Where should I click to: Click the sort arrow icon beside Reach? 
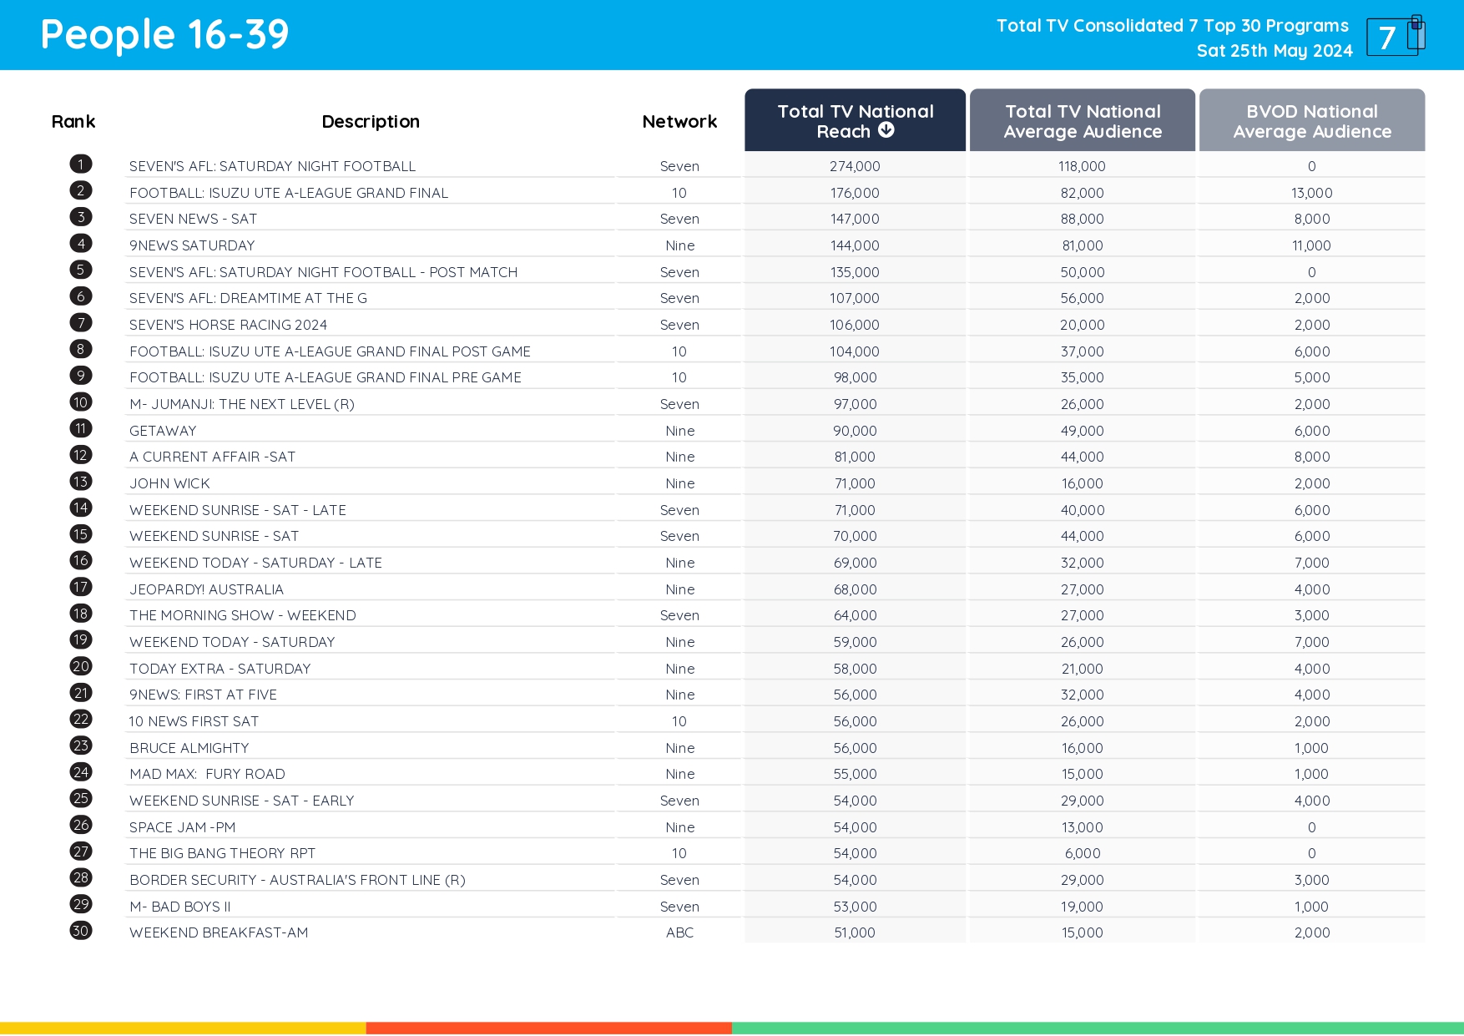(886, 130)
